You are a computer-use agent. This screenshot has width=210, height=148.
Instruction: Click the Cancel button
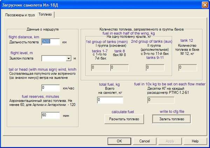click(144, 141)
